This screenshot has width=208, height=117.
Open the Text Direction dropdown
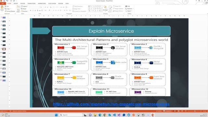pos(78,6)
